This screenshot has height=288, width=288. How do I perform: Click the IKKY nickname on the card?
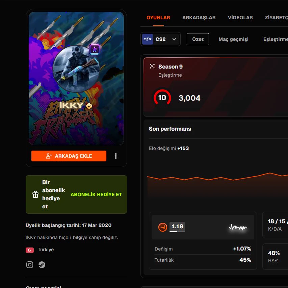point(72,105)
